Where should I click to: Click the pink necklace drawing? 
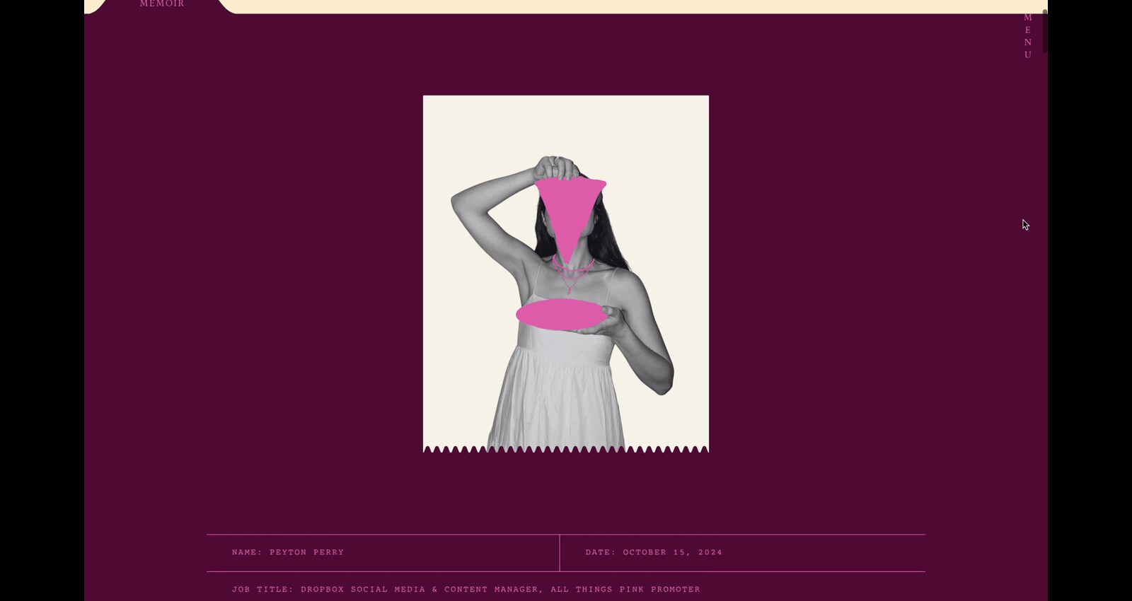(572, 274)
